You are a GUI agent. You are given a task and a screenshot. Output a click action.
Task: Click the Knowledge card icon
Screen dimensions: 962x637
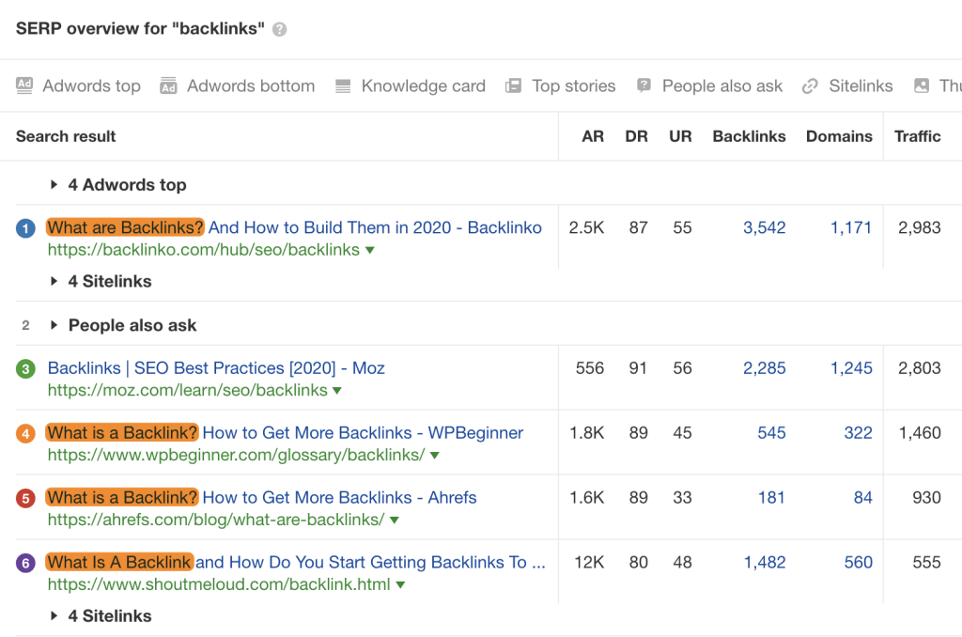[343, 85]
